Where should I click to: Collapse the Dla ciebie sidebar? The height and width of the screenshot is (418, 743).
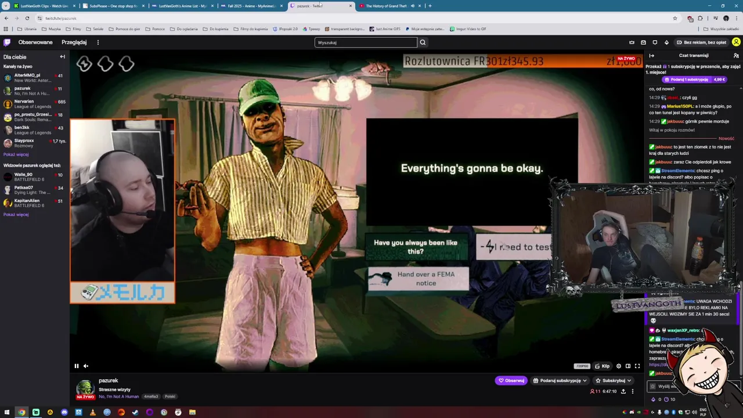point(62,57)
